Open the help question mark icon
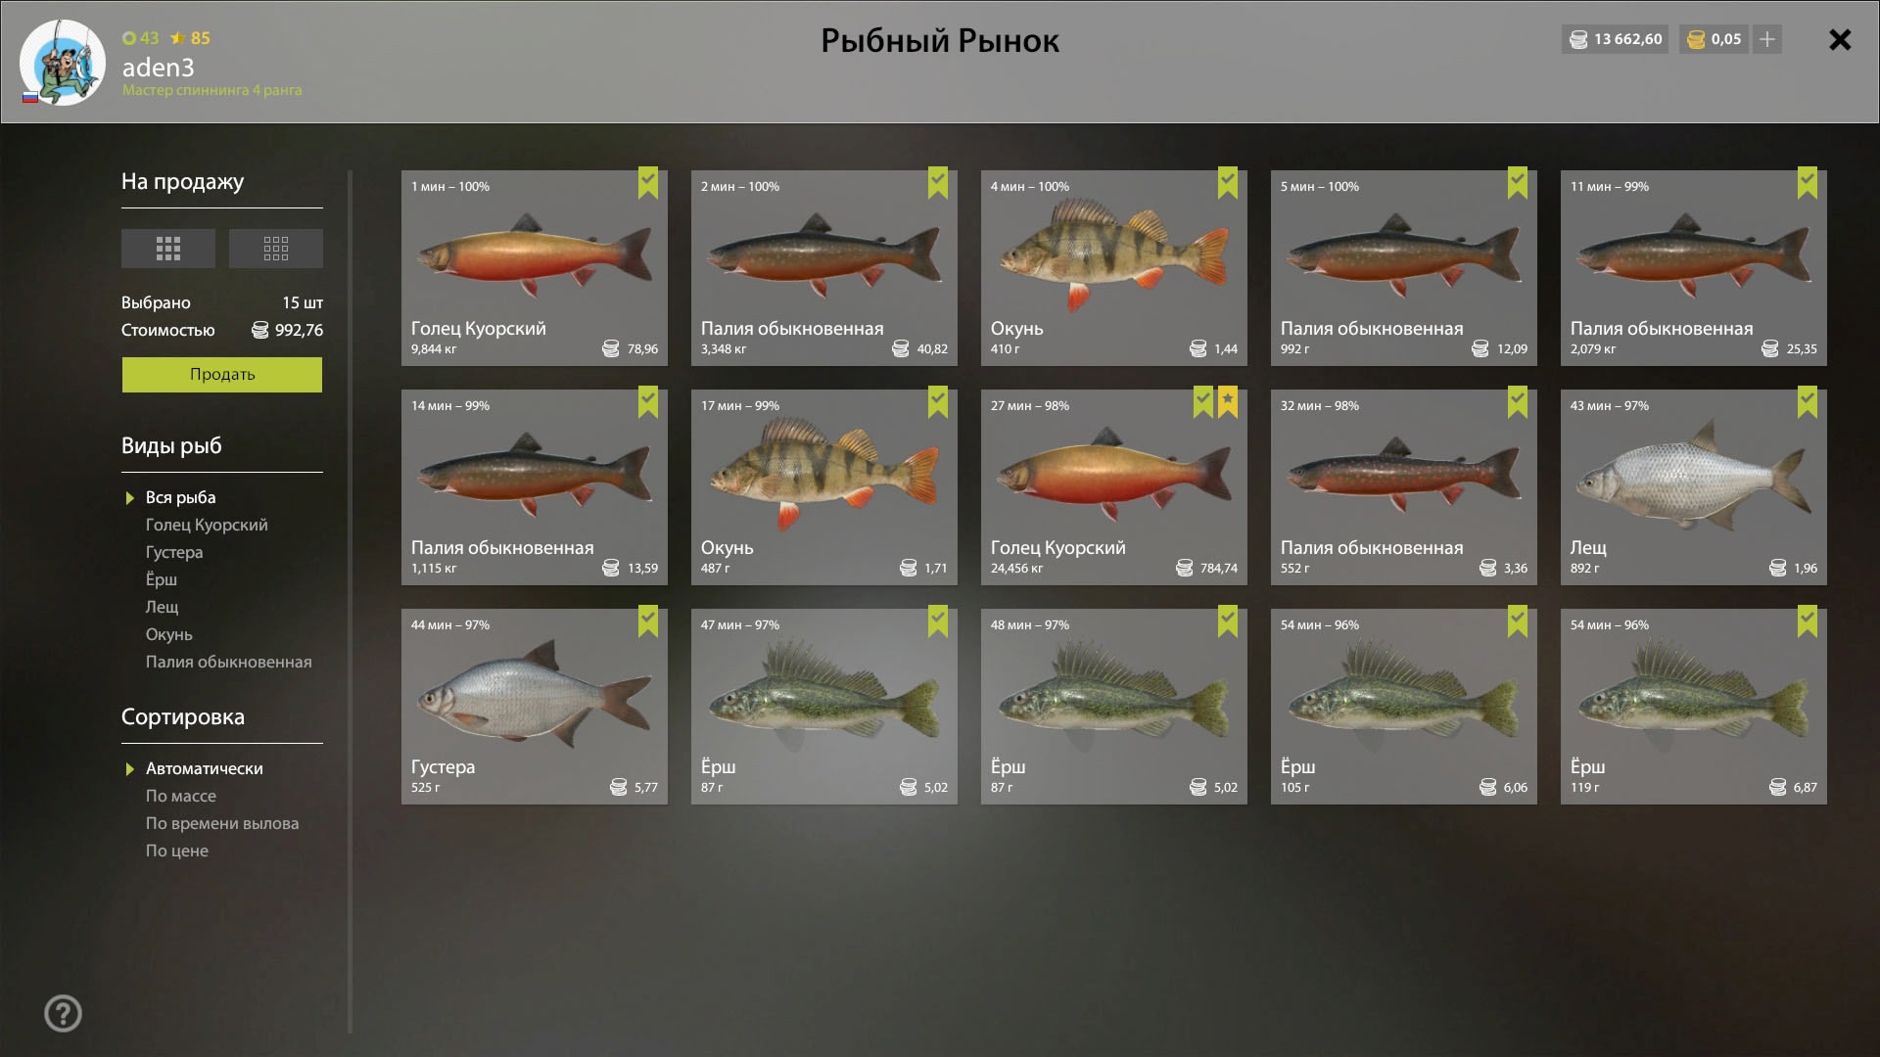The width and height of the screenshot is (1880, 1057). point(63,1013)
